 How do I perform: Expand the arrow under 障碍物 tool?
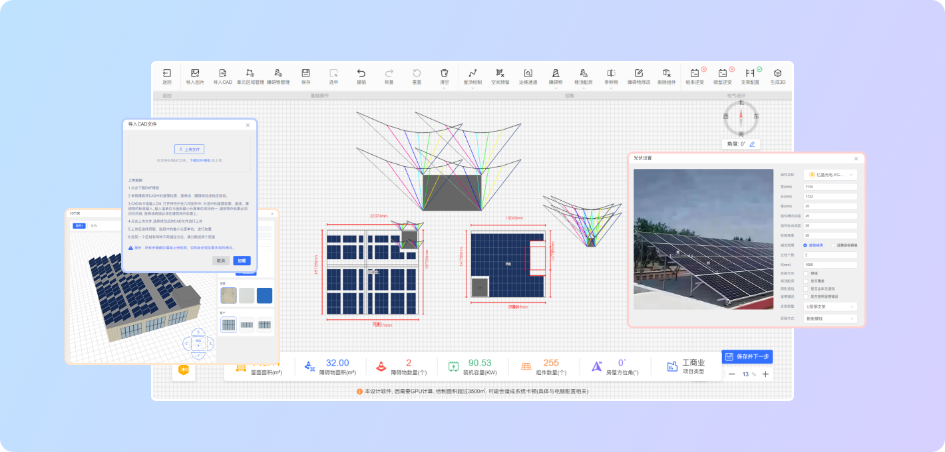click(556, 88)
